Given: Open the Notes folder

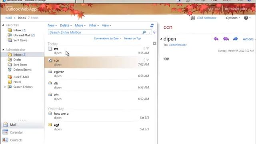Looking at the screenshot, I should (x=17, y=82).
